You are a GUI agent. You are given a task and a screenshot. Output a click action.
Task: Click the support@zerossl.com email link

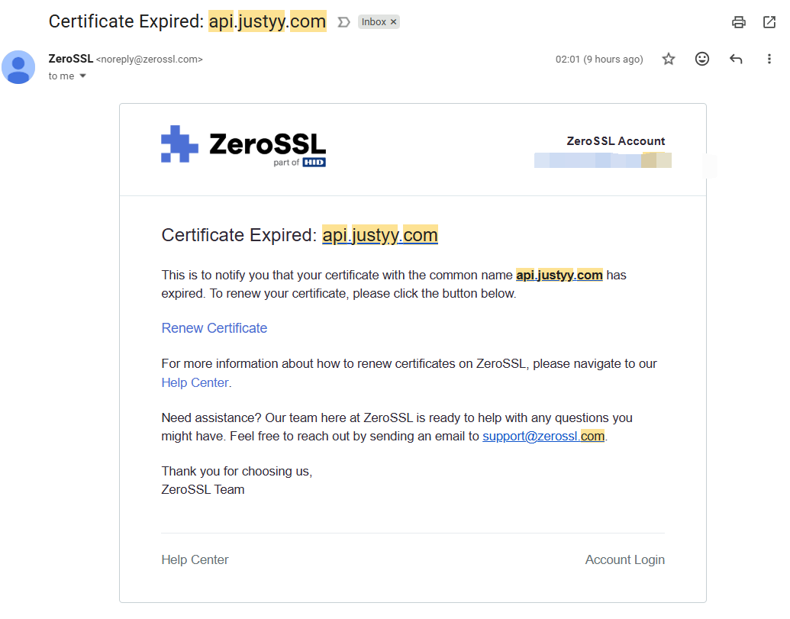pos(543,436)
